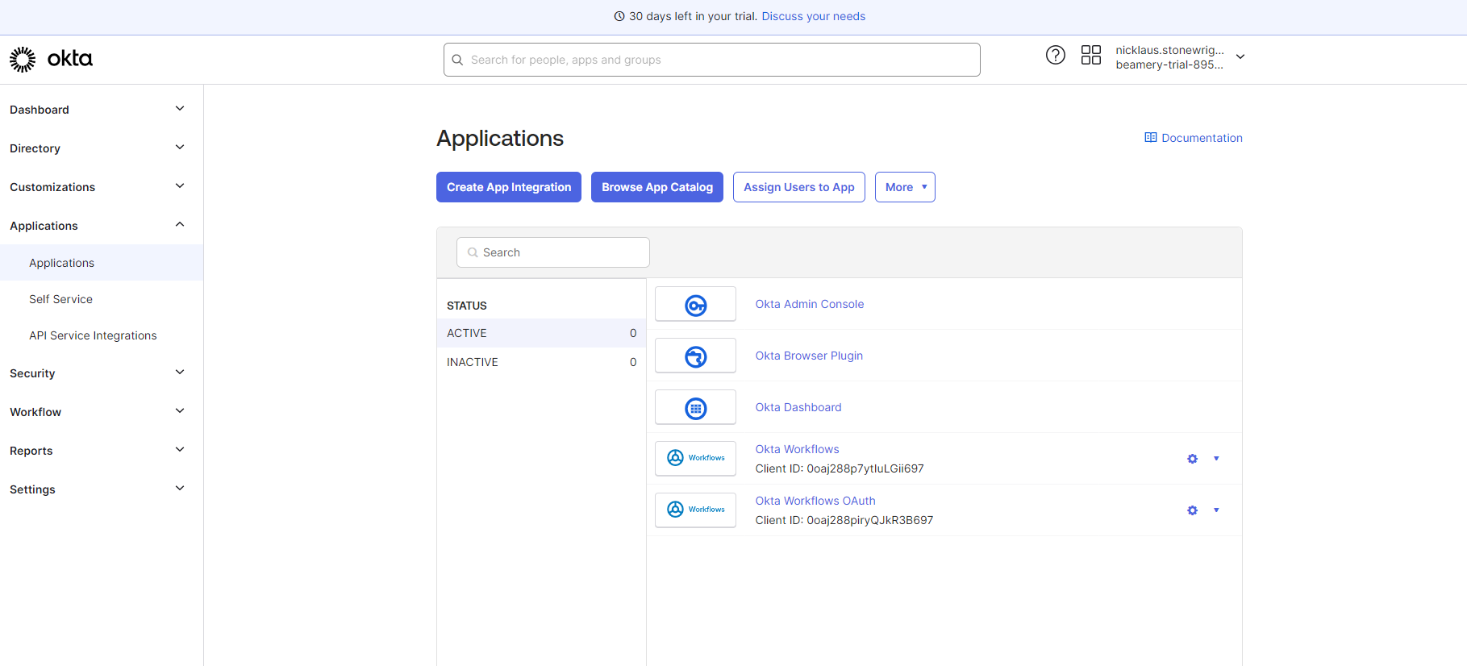1467x666 pixels.
Task: Open Okta Admin Console link
Action: click(x=809, y=304)
